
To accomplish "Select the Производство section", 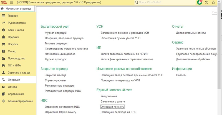I will [18, 58].
